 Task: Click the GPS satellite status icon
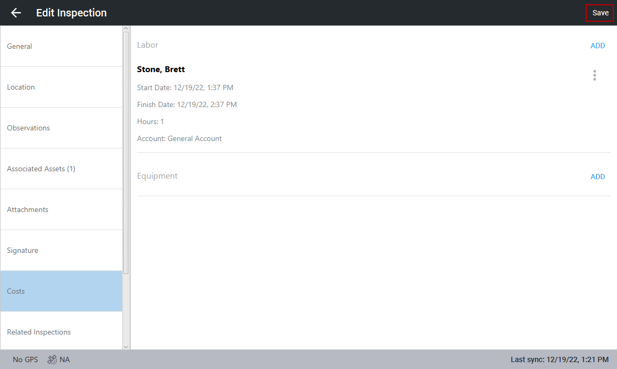point(52,359)
